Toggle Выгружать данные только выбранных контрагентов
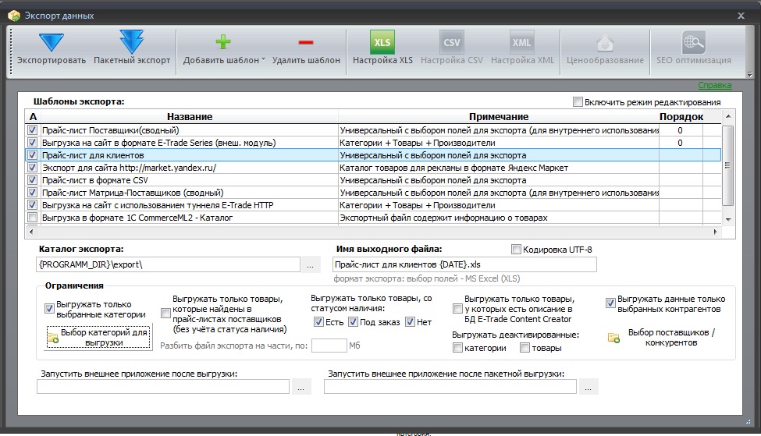 pos(610,303)
